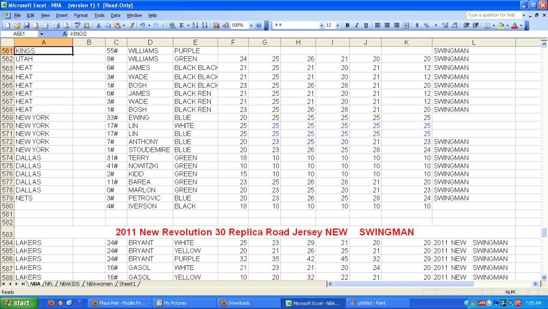Screen dimensions: 548x309
Task: Open the Paste options dropdown arrow
Action: tap(124, 26)
